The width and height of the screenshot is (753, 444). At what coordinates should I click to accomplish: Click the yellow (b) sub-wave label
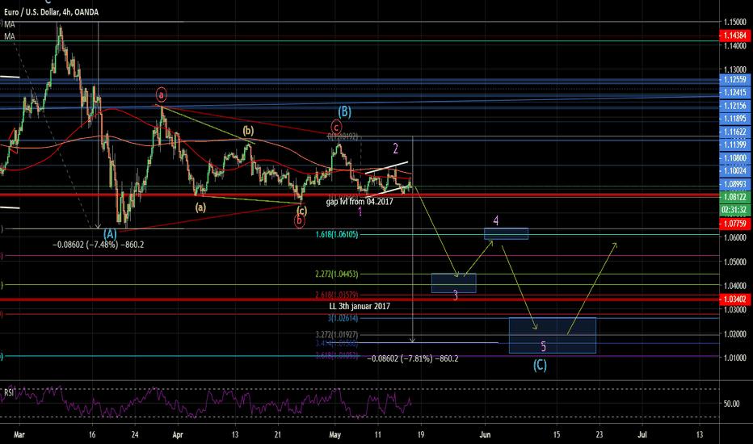248,131
